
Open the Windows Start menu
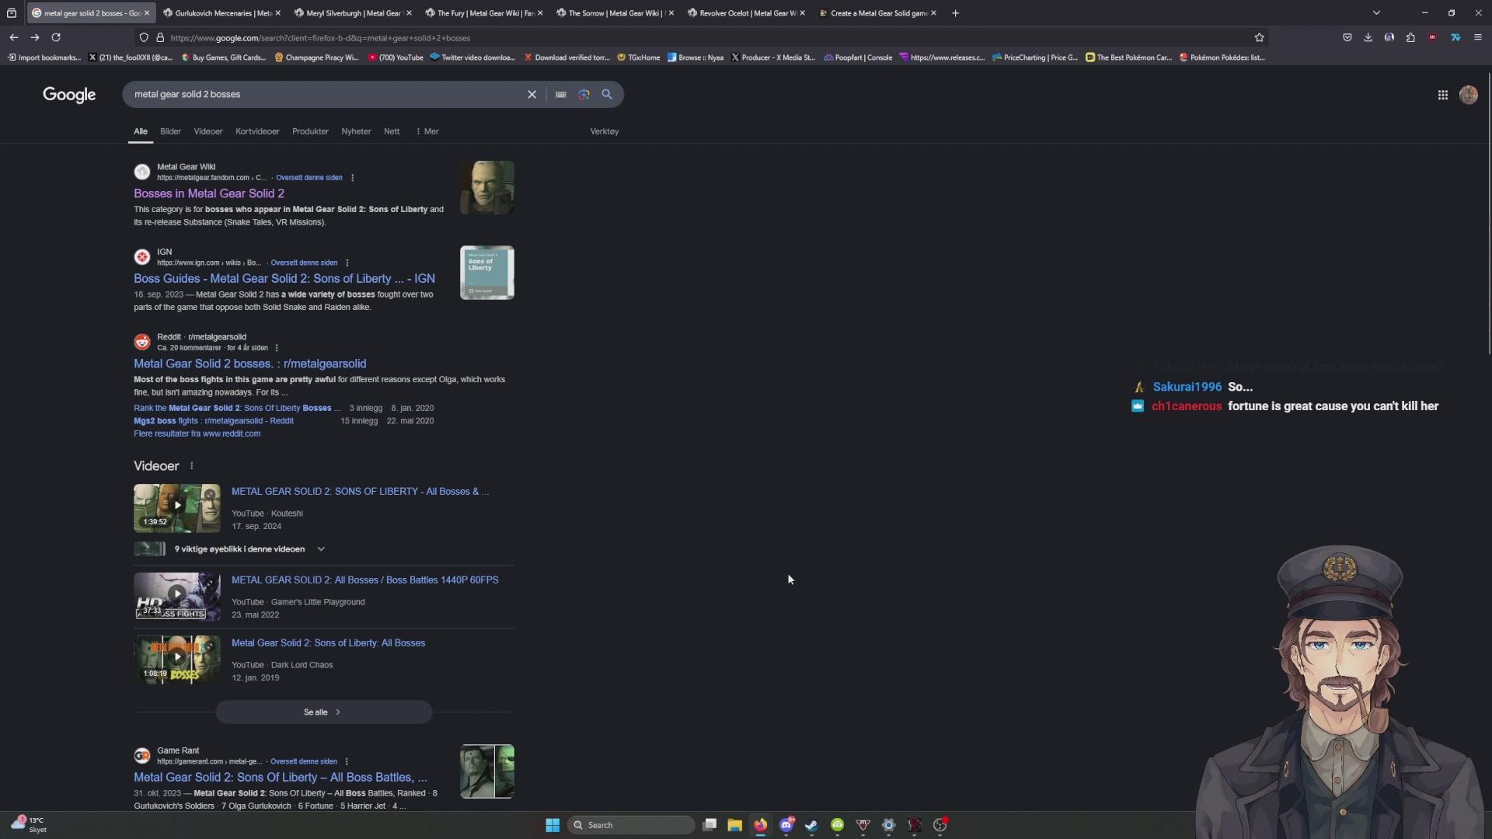553,825
